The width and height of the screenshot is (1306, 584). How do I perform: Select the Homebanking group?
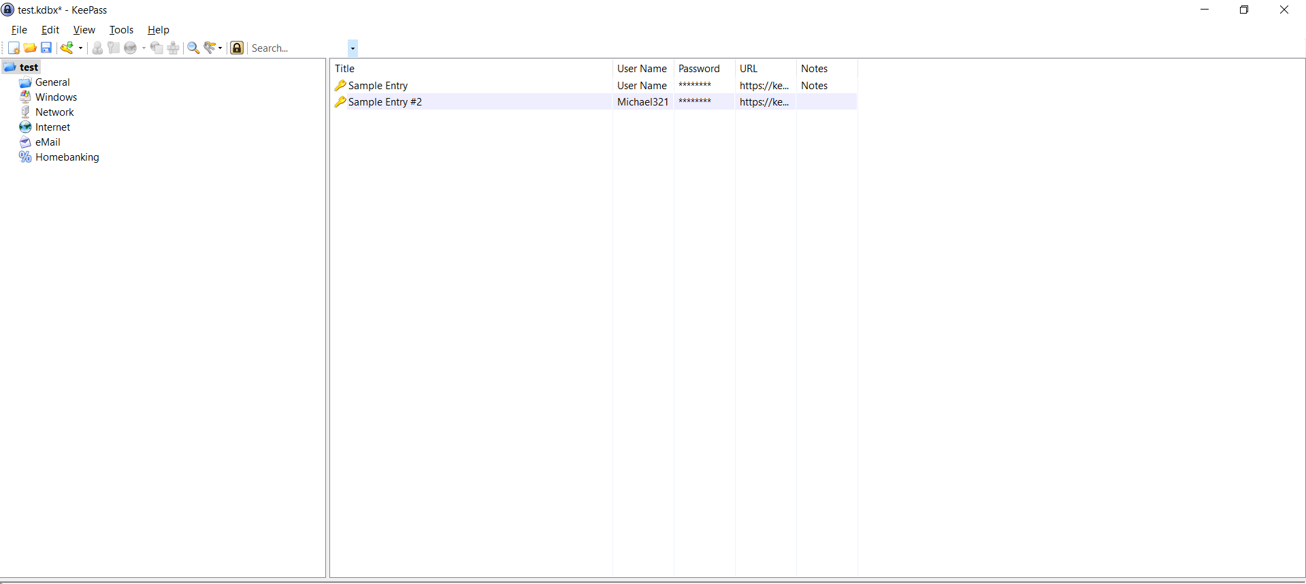[x=67, y=157]
